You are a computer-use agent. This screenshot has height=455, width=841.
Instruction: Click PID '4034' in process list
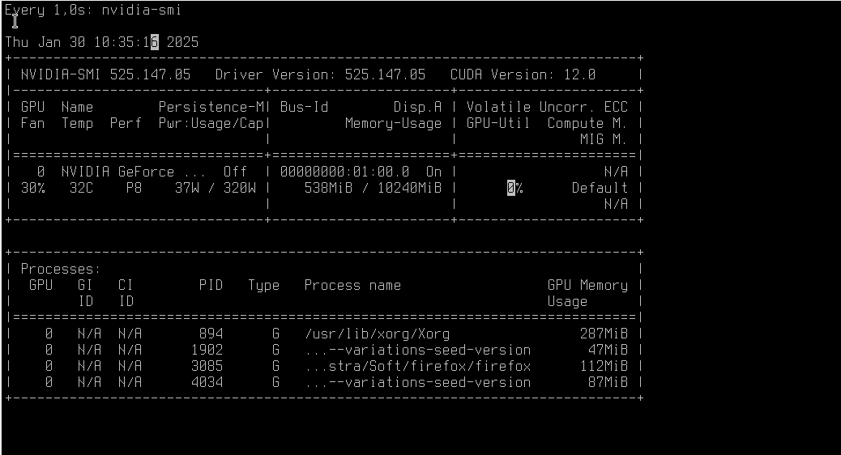(x=207, y=382)
